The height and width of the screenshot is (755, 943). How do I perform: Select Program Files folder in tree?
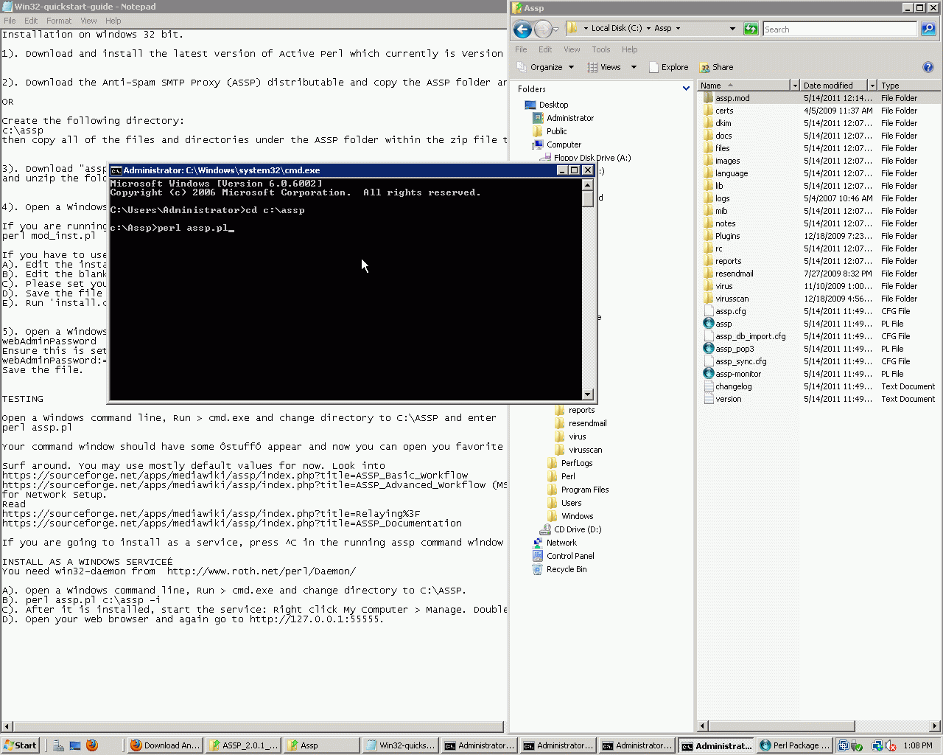tap(585, 490)
